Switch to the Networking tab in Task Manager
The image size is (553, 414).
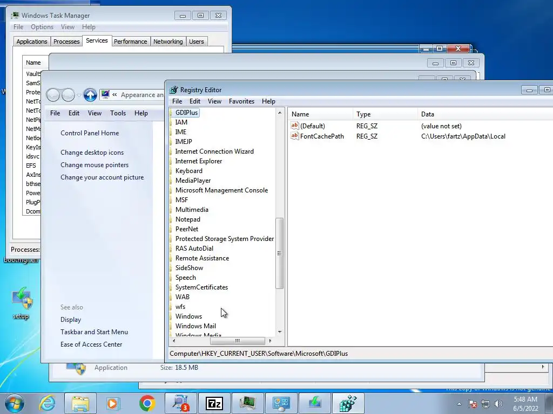click(x=168, y=42)
